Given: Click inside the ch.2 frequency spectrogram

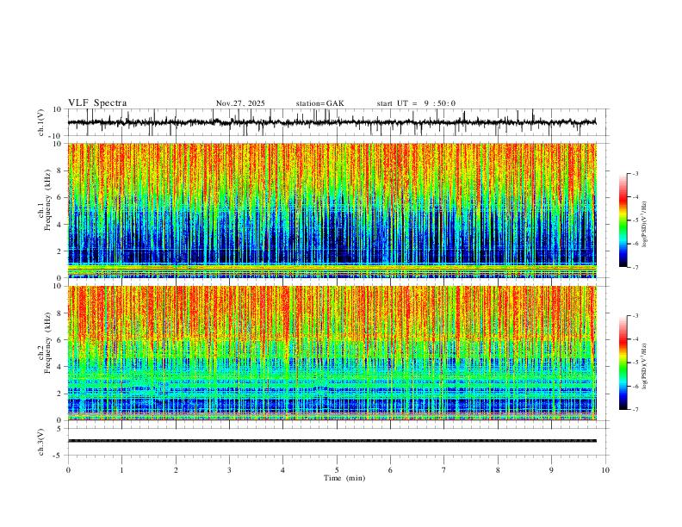Looking at the screenshot, I should tap(332, 353).
